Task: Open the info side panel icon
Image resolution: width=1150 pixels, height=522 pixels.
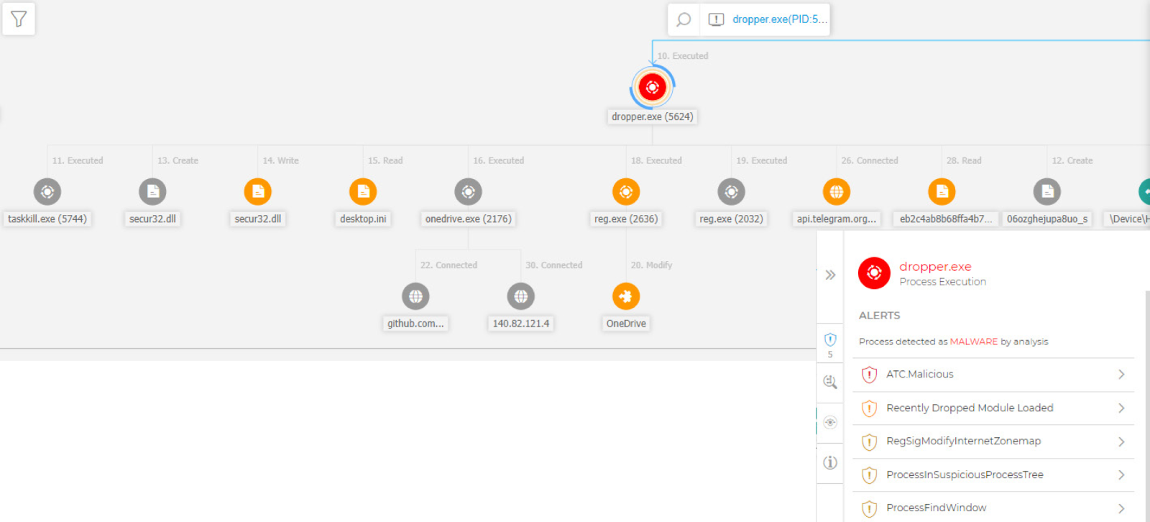Action: [x=830, y=463]
